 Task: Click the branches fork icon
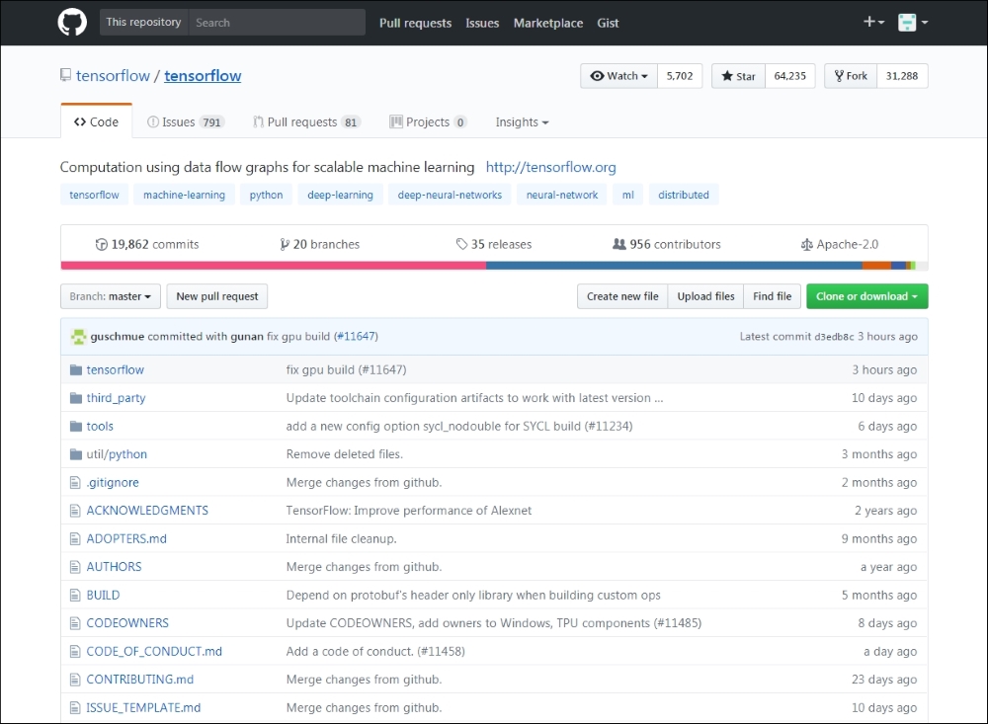[285, 245]
